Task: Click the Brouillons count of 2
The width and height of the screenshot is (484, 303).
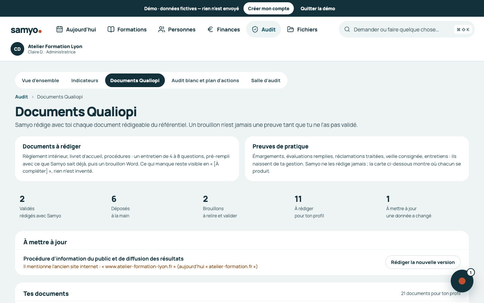Action: pyautogui.click(x=206, y=199)
